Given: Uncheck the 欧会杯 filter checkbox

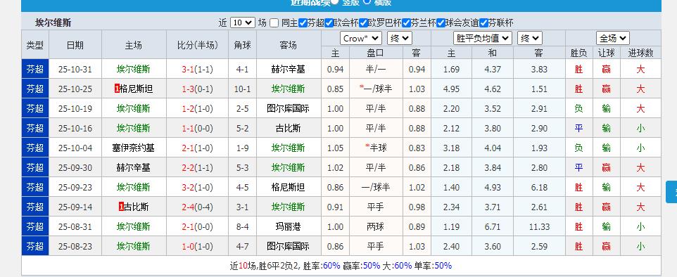Looking at the screenshot, I should (x=329, y=23).
